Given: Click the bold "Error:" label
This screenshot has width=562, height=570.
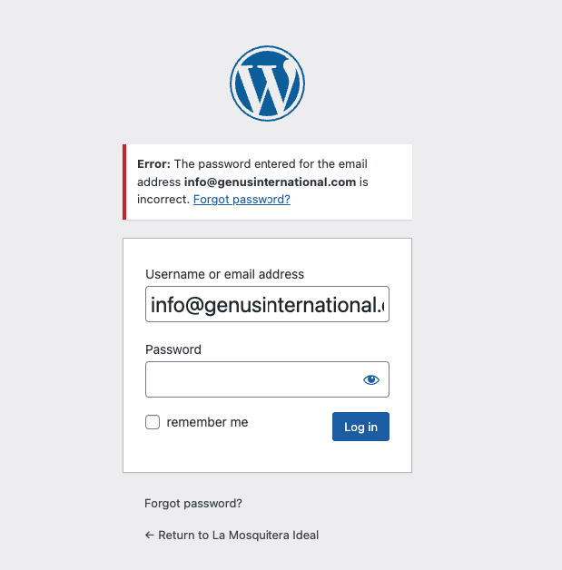Looking at the screenshot, I should 153,164.
